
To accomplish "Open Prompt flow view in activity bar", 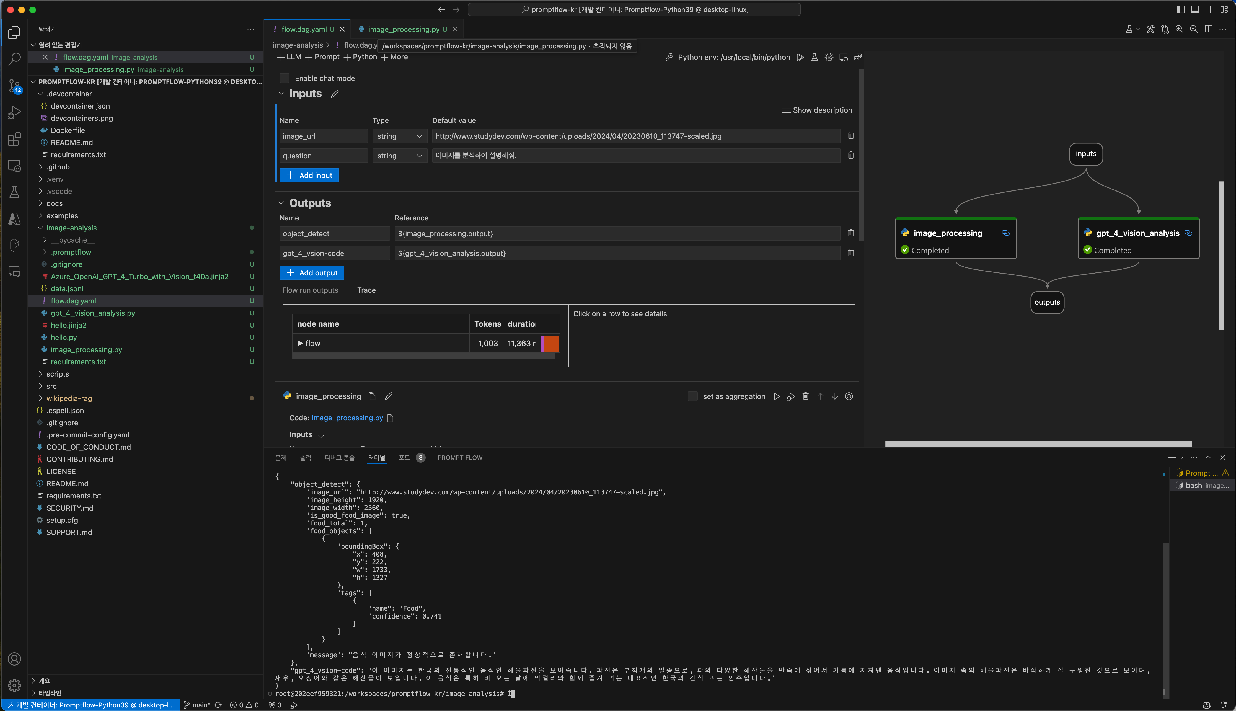I will (x=14, y=245).
